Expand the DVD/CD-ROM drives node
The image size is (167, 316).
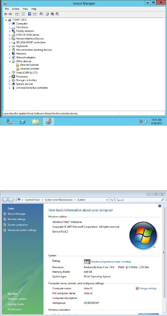tap(10, 35)
